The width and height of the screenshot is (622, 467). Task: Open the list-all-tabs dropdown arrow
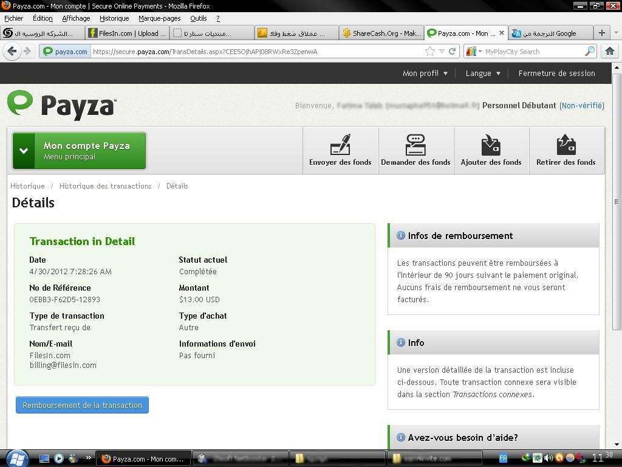(616, 33)
